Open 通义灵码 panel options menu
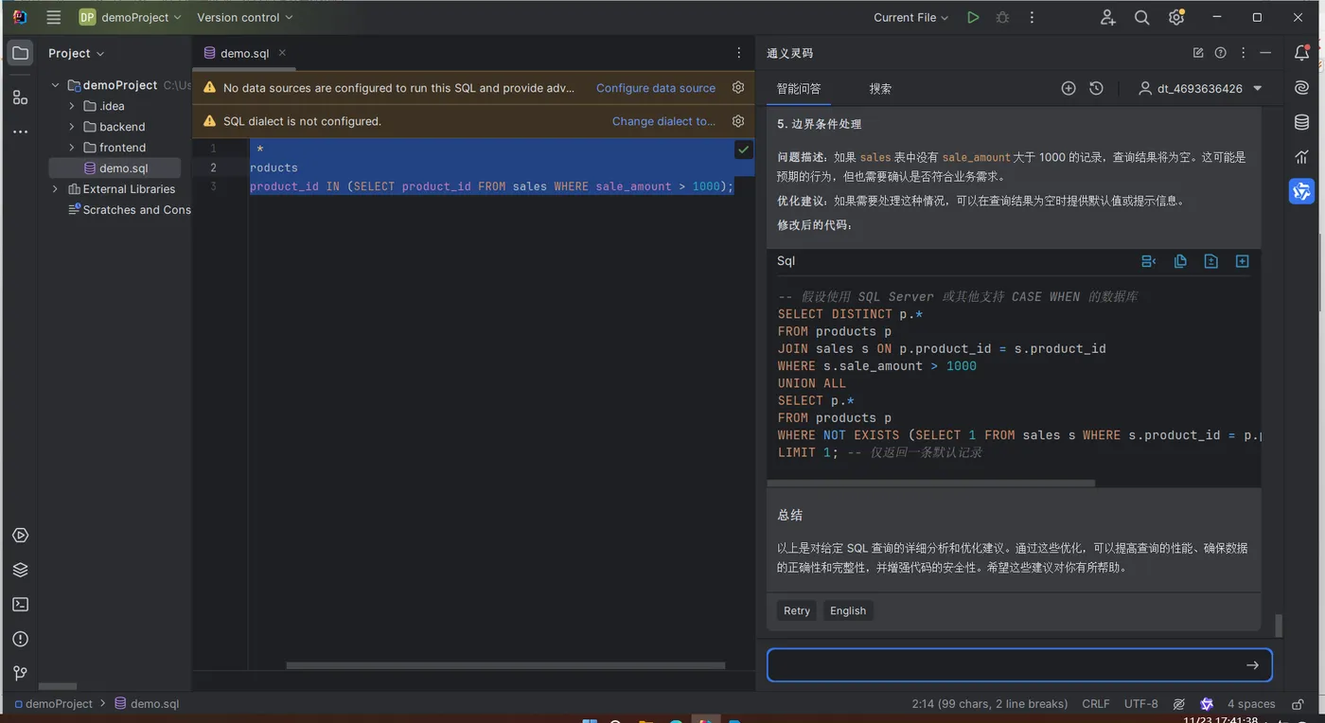 pyautogui.click(x=1244, y=53)
